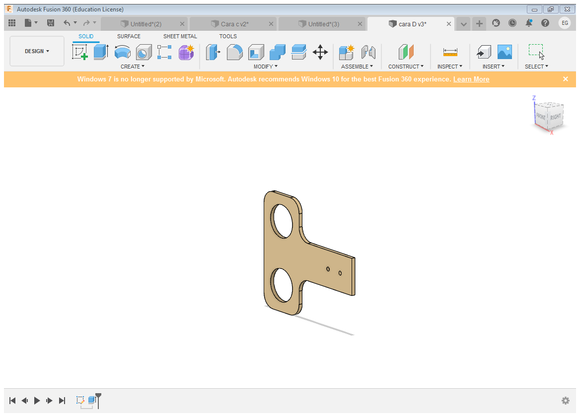Expand the CONSTRUCT menu
580x417 pixels.
tap(406, 67)
